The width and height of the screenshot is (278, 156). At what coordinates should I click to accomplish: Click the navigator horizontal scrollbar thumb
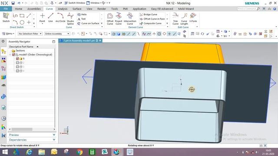[x=22, y=129]
